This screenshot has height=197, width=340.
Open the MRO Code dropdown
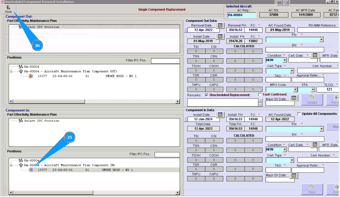(x=295, y=90)
